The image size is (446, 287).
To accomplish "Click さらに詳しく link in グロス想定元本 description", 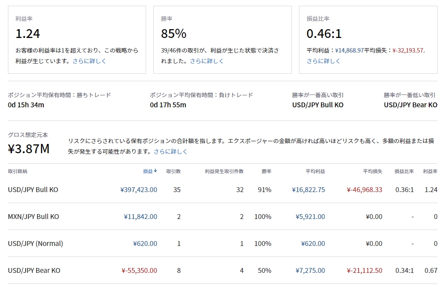I will tap(170, 151).
